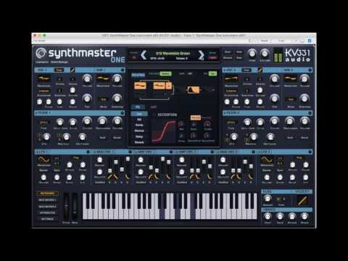Switch the green FX On button
This screenshot has width=348, height=261.
[x=212, y=73]
